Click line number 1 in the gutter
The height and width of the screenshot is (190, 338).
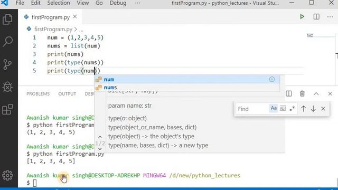34,37
